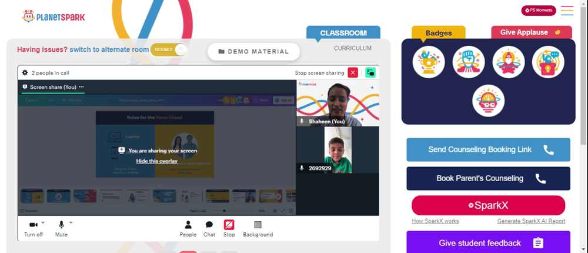Open Generate SparkX AI Report link

[x=531, y=221]
